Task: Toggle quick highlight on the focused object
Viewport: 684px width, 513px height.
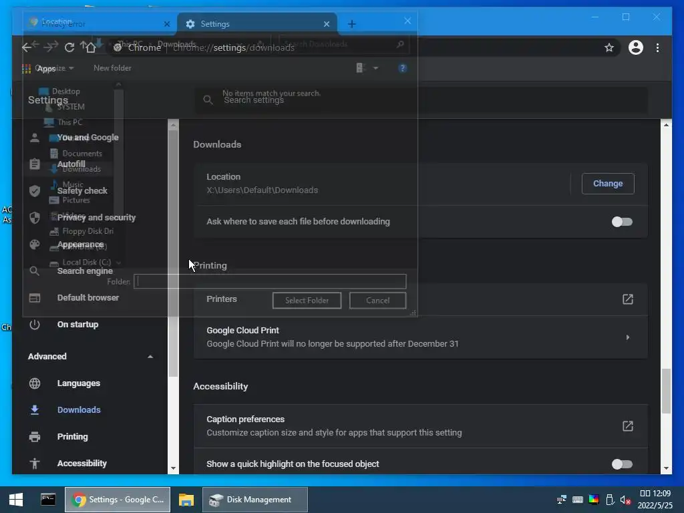Action: coord(622,464)
